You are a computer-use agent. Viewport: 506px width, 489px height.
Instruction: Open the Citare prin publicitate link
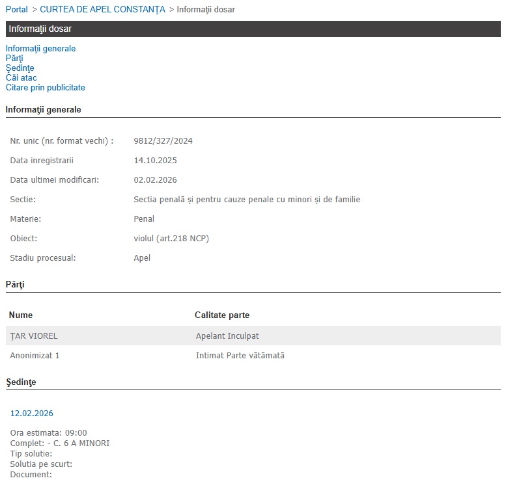(x=45, y=88)
